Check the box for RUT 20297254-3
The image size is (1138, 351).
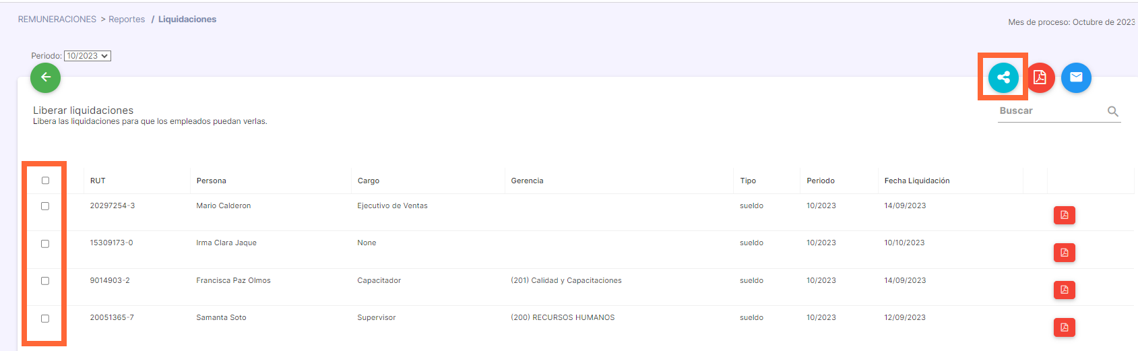[x=45, y=206]
